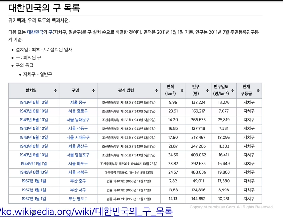
Task: Select 대통령령 제159호 law cell
Action: [x=129, y=172]
